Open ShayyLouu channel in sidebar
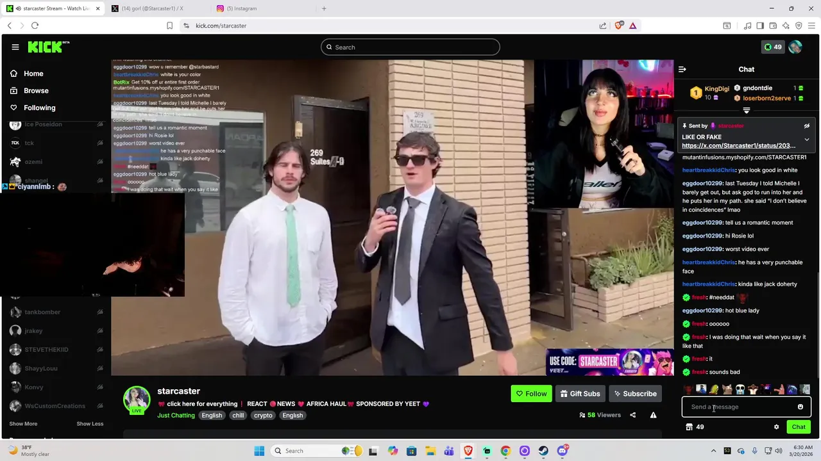The width and height of the screenshot is (821, 461). point(56,368)
